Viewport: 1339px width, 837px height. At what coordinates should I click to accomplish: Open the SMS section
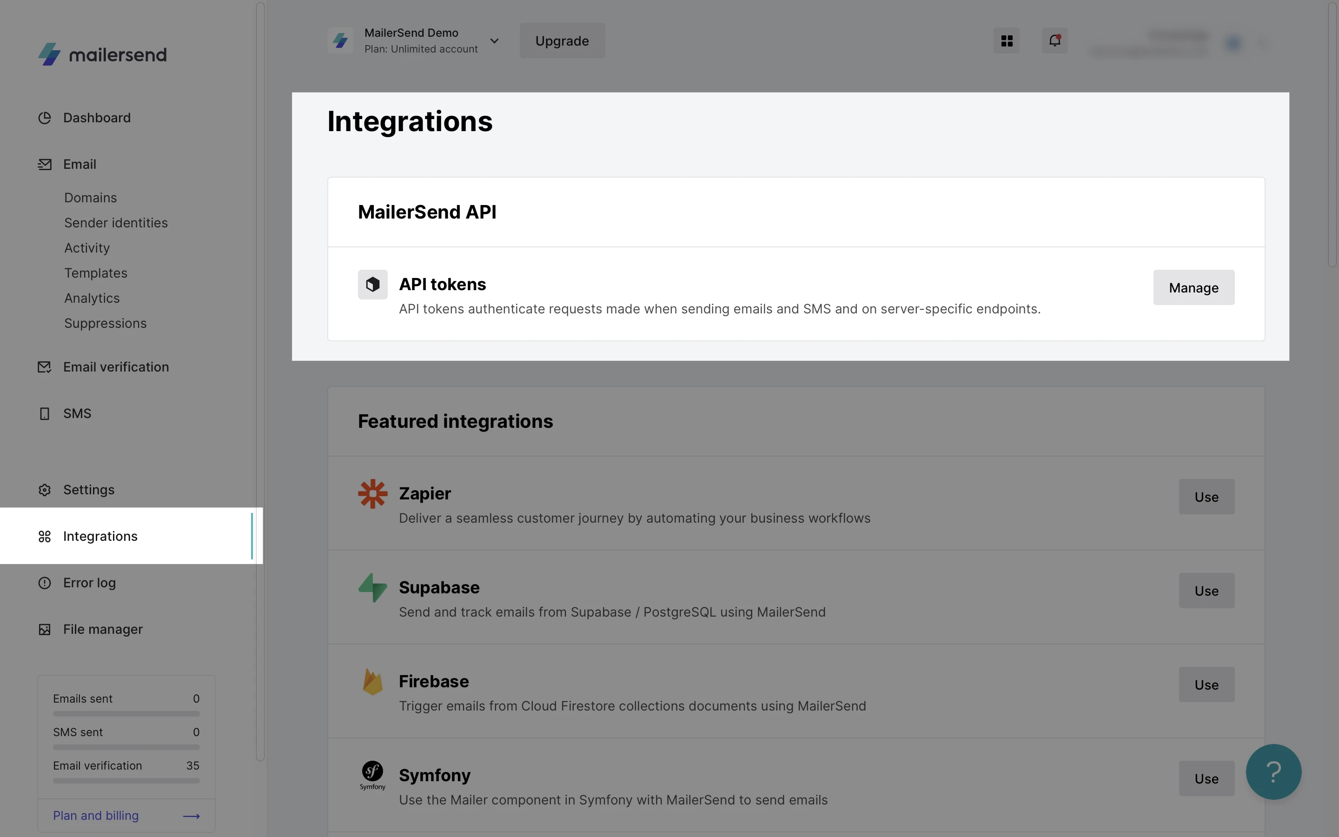coord(78,413)
